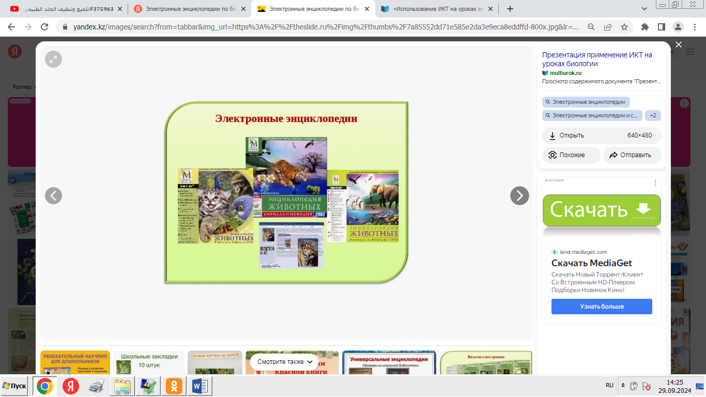Click the Похожие similar images button
The height and width of the screenshot is (397, 706).
coord(571,155)
